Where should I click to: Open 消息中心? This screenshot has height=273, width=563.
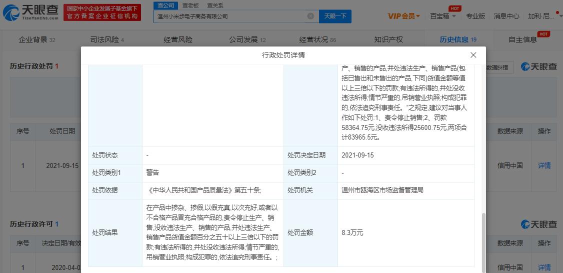click(x=506, y=16)
